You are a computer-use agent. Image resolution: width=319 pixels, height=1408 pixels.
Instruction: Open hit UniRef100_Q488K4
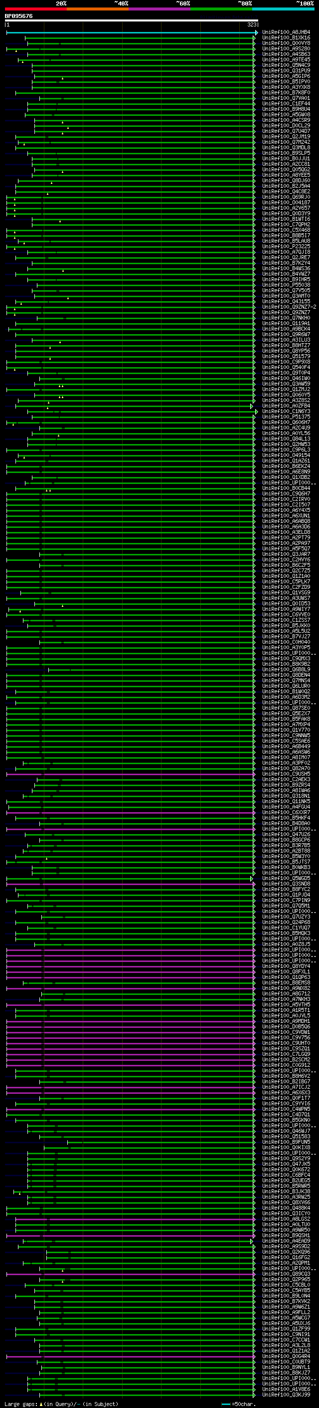pyautogui.click(x=286, y=1208)
